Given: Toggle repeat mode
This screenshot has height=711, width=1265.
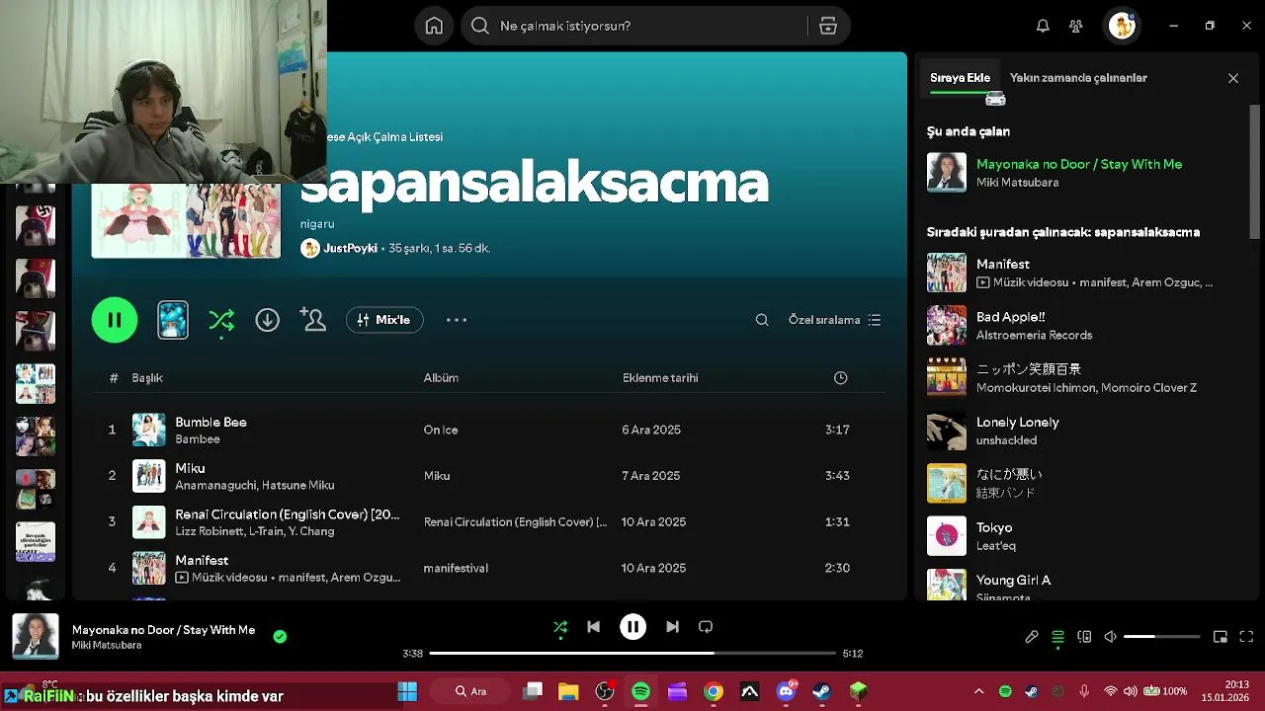Looking at the screenshot, I should click(x=706, y=627).
